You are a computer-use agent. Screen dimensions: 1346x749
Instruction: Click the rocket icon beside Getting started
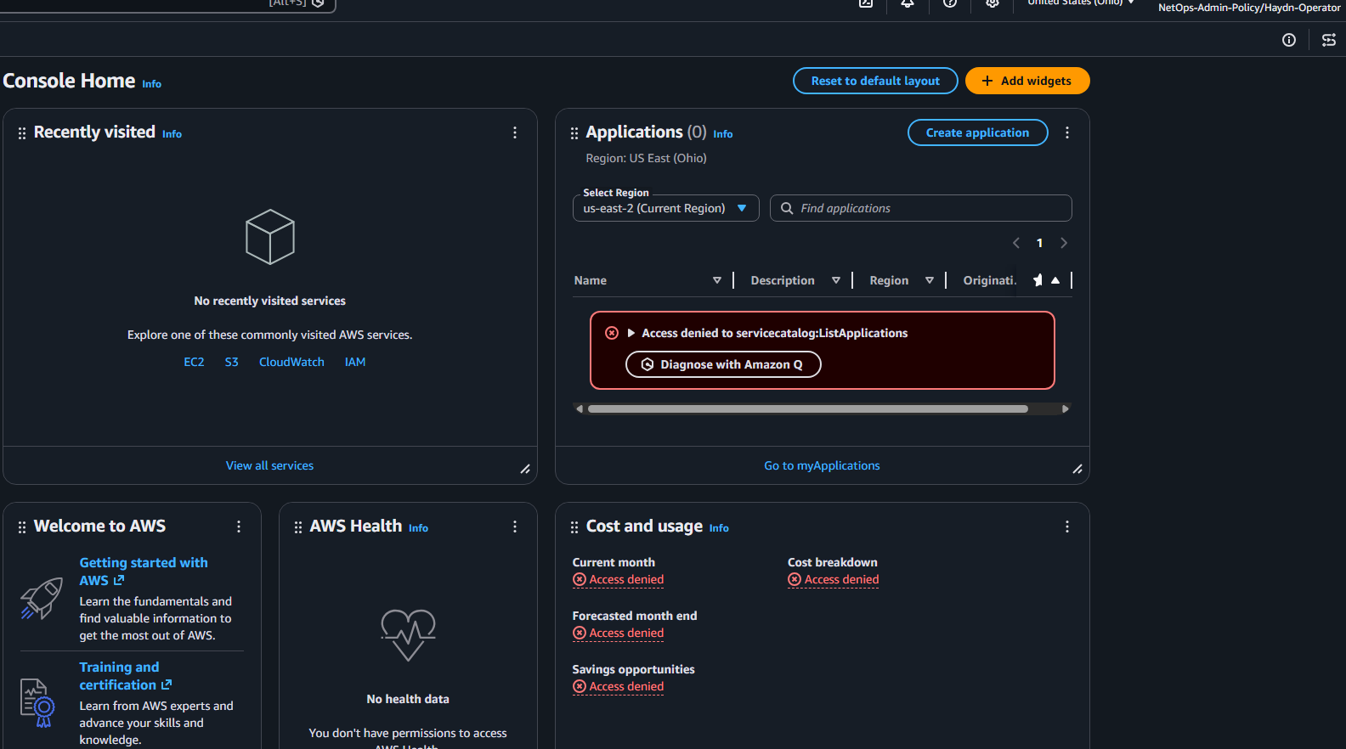(42, 598)
